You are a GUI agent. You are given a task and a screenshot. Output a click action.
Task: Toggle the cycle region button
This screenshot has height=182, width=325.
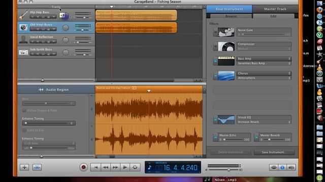135,167
